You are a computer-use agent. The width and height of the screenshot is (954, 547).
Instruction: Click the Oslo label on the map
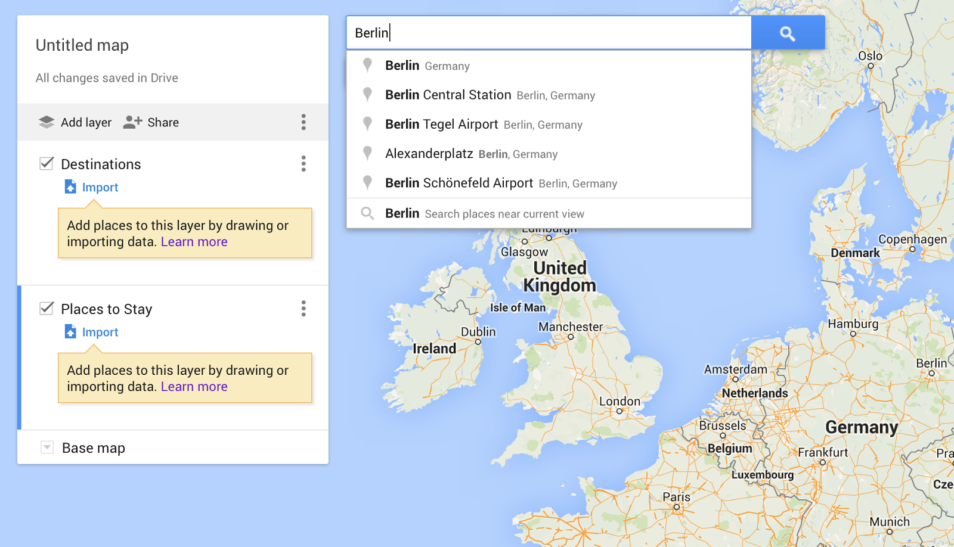[x=871, y=56]
